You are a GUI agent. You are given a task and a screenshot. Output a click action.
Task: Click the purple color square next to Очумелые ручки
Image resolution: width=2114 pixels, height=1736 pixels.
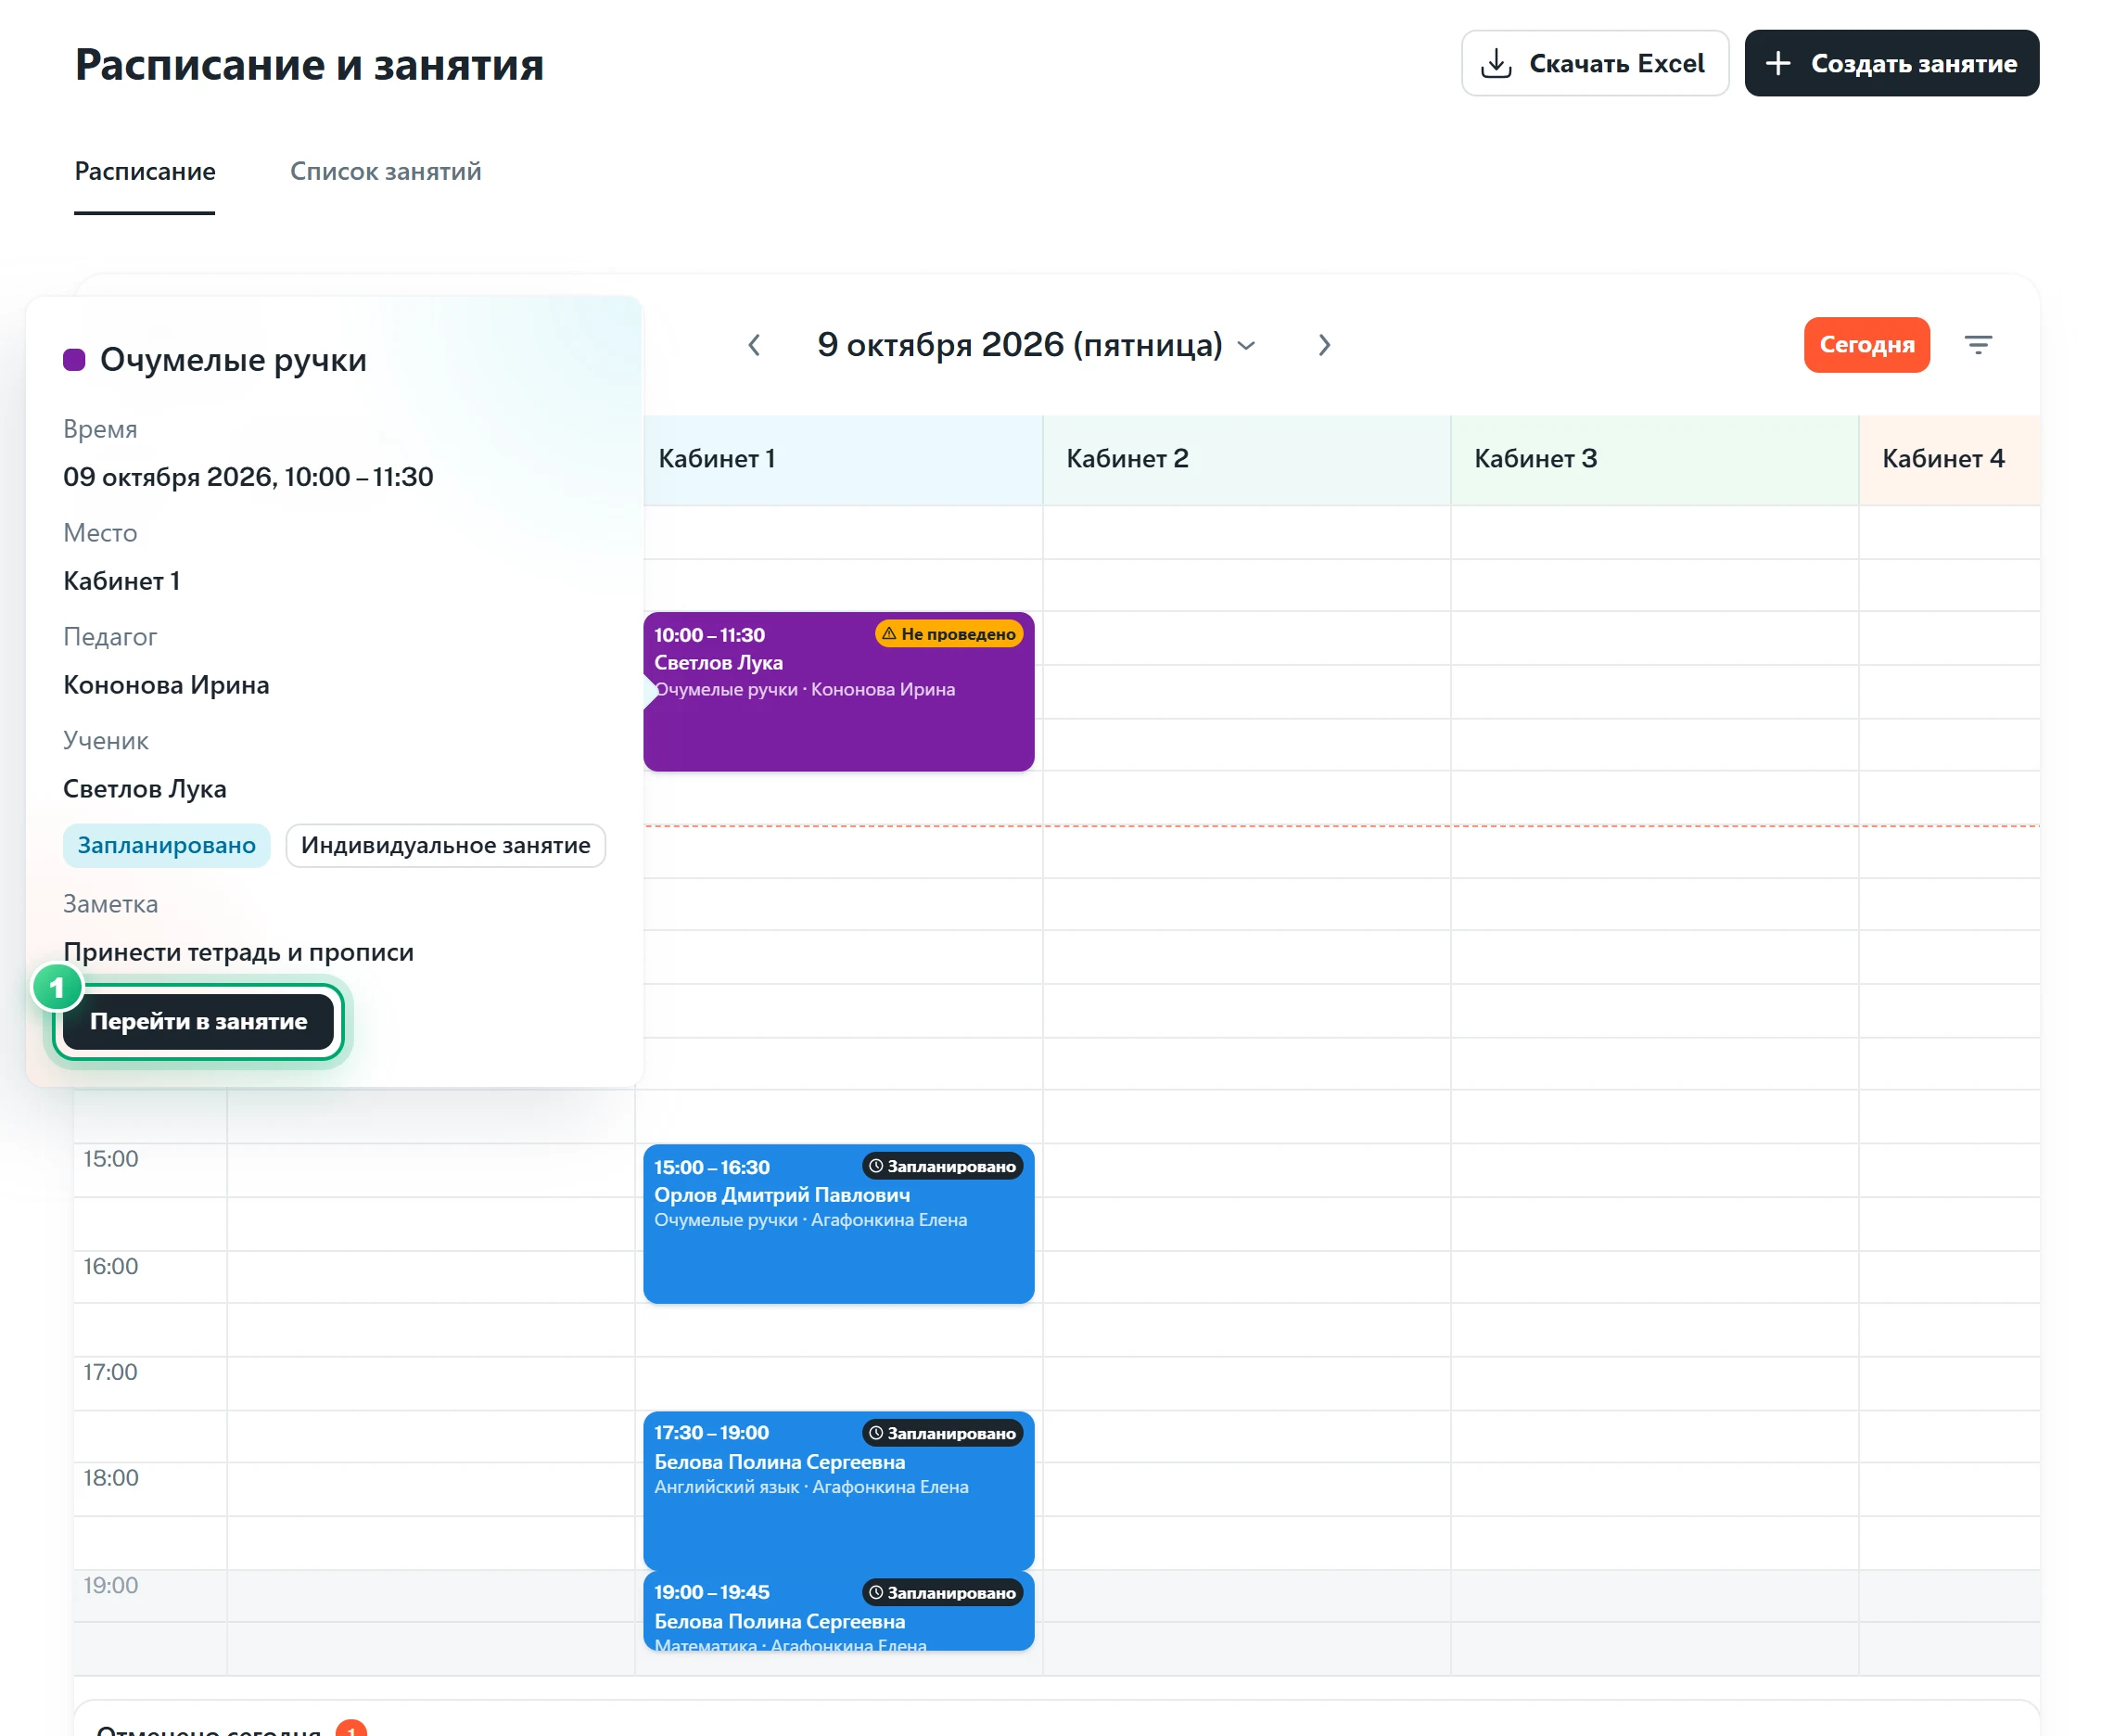click(74, 360)
